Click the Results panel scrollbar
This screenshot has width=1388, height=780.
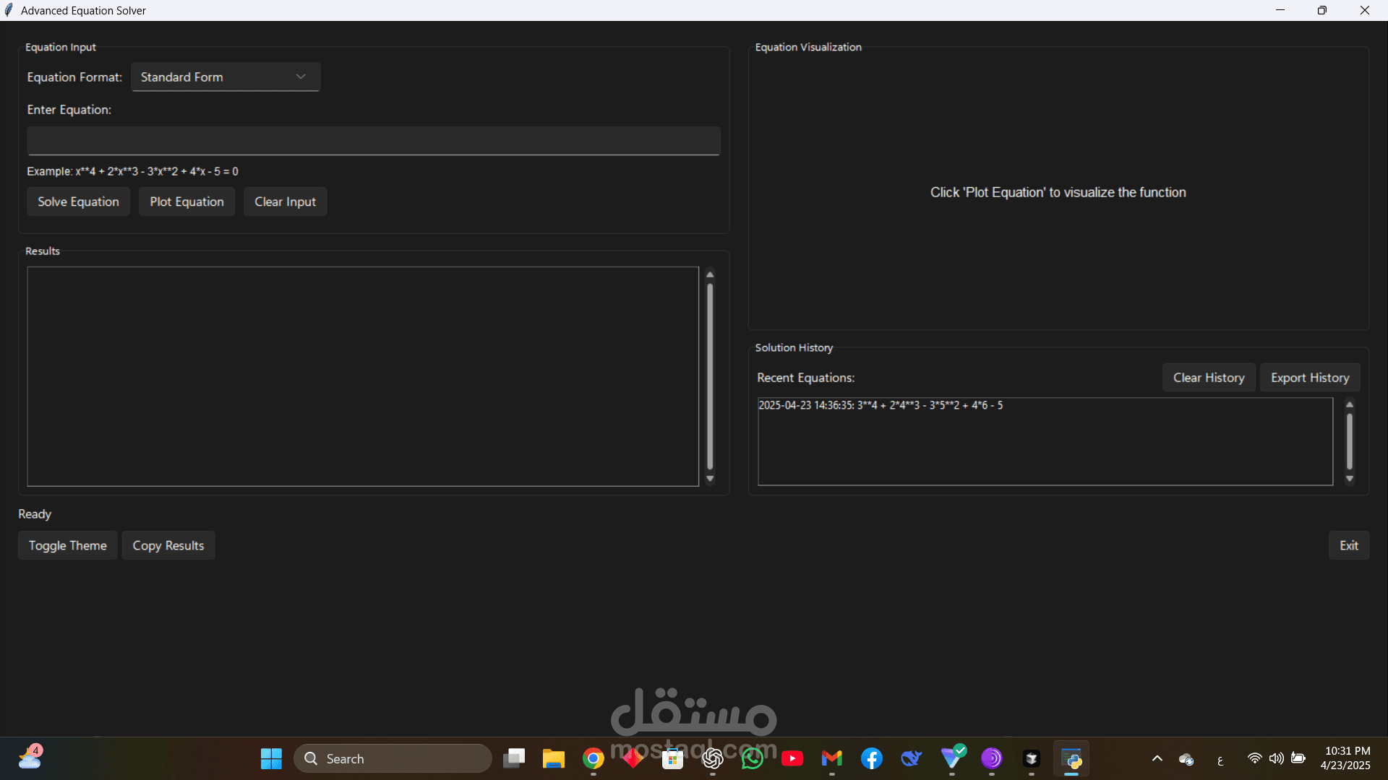tap(710, 376)
